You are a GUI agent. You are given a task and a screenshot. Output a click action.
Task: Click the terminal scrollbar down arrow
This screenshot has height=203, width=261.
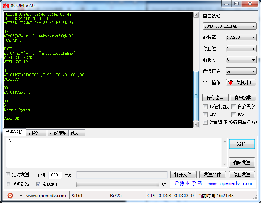[196, 124]
